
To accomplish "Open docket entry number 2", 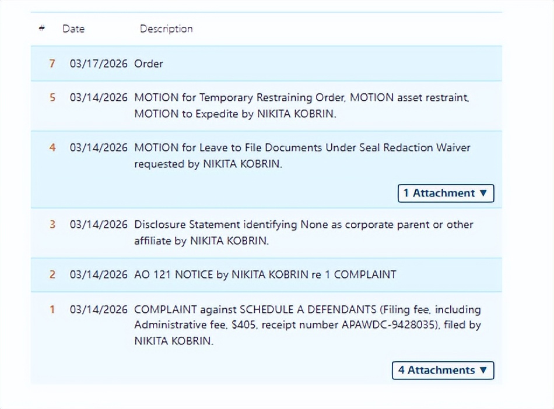I will tap(52, 274).
